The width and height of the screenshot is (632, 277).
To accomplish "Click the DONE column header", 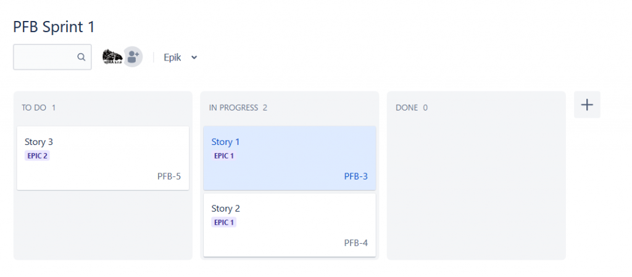I will coord(412,107).
